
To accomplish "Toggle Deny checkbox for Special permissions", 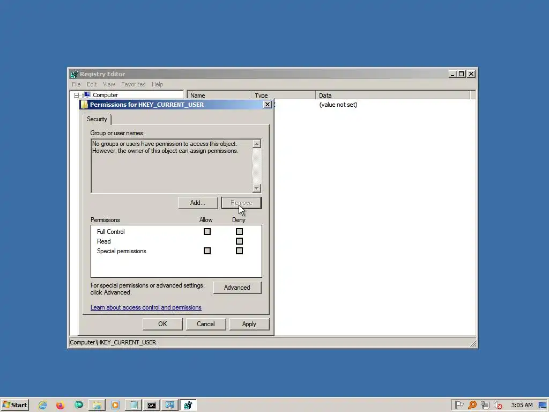I will pyautogui.click(x=239, y=251).
